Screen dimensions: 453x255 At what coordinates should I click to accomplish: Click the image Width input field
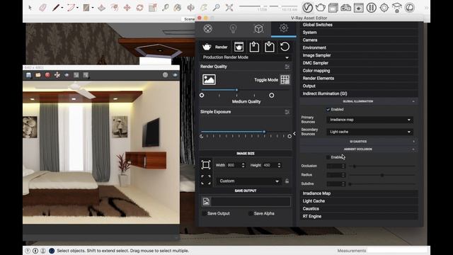pos(234,165)
